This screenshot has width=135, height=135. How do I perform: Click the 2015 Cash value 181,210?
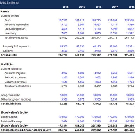[79, 20]
